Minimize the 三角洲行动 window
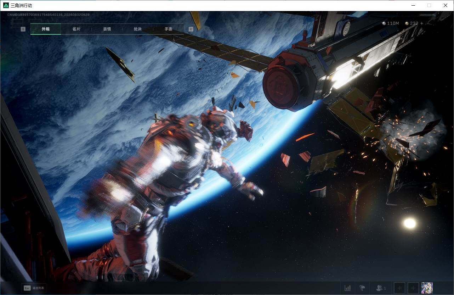This screenshot has width=454, height=295. 413,5
